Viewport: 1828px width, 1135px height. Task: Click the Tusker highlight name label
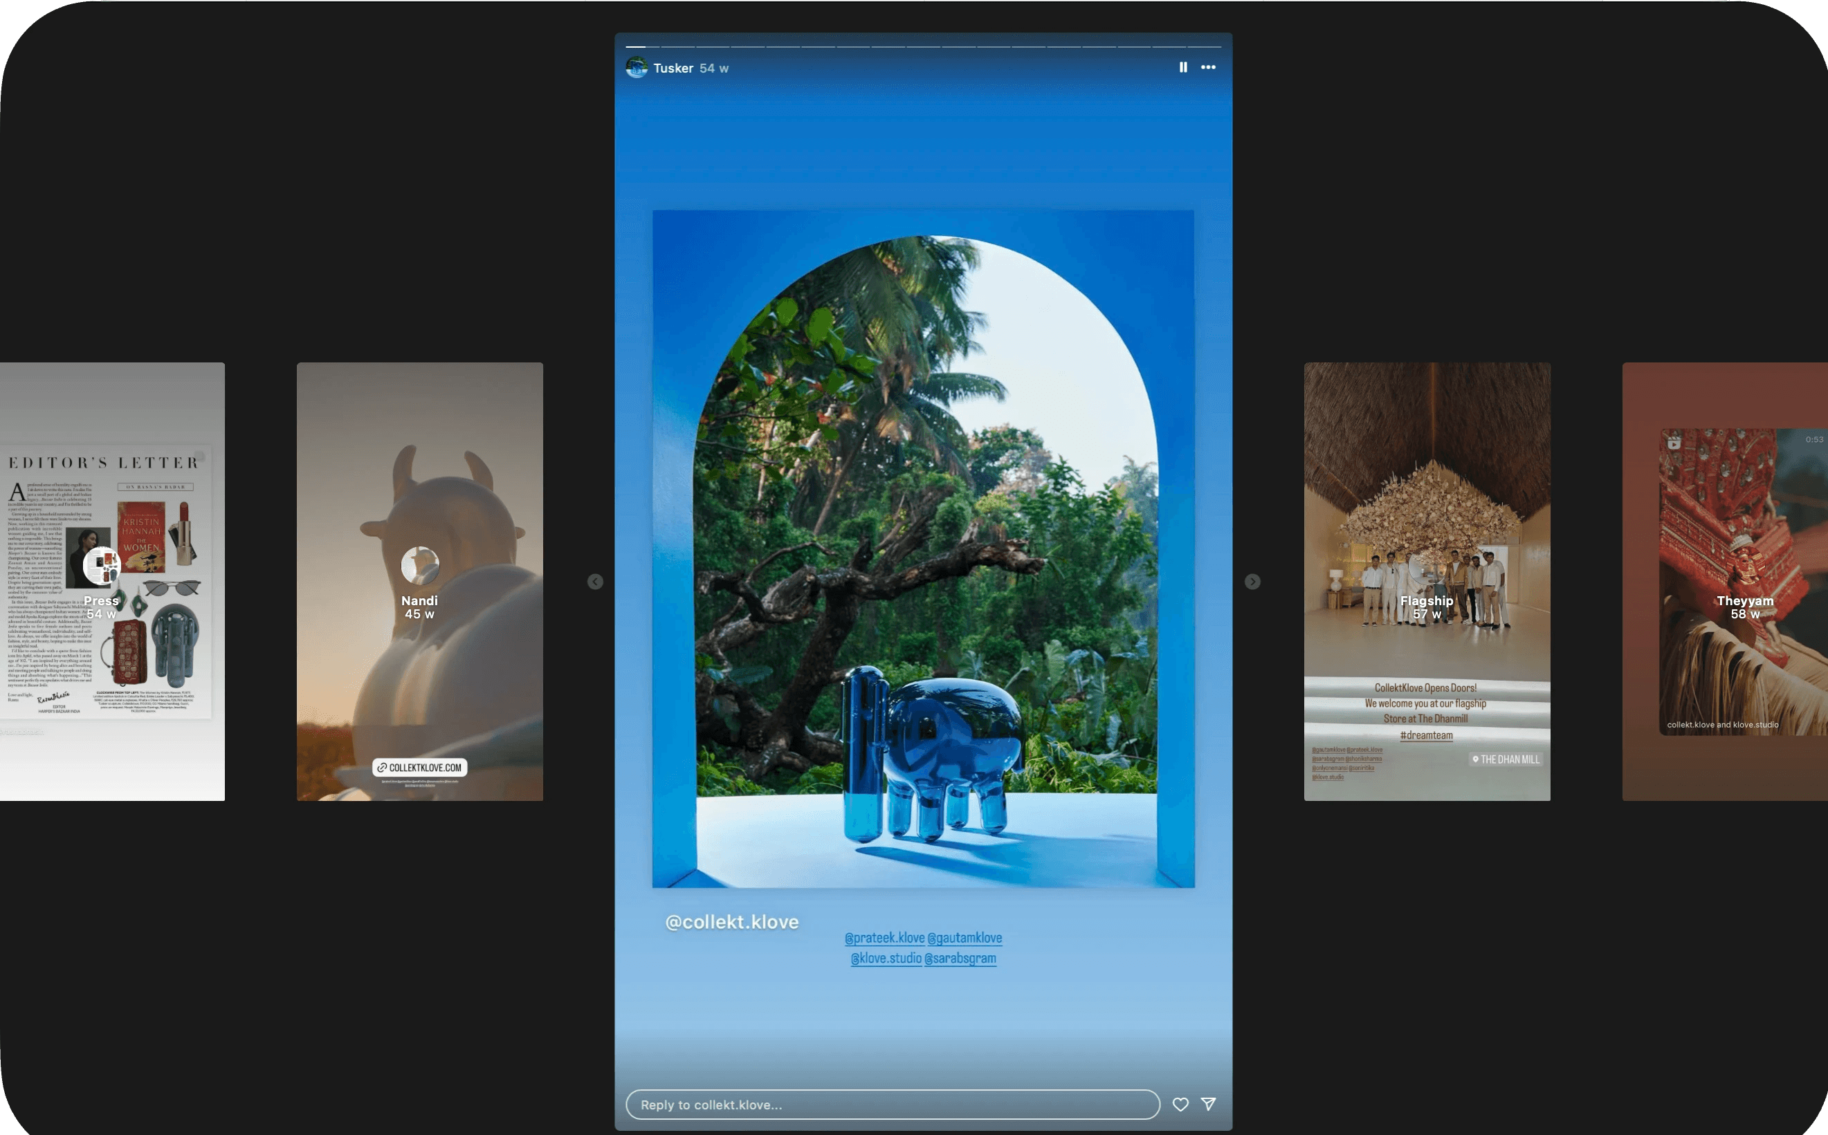(673, 68)
